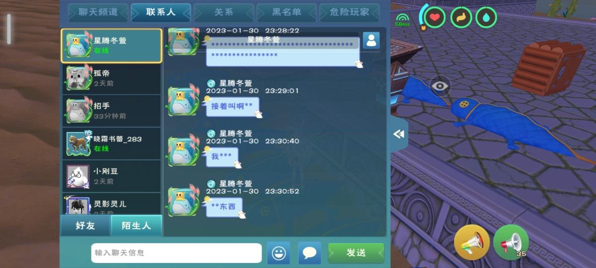Screen dimensions: 596x268
Task: Switch to the 危险玩家 tab
Action: [x=350, y=12]
